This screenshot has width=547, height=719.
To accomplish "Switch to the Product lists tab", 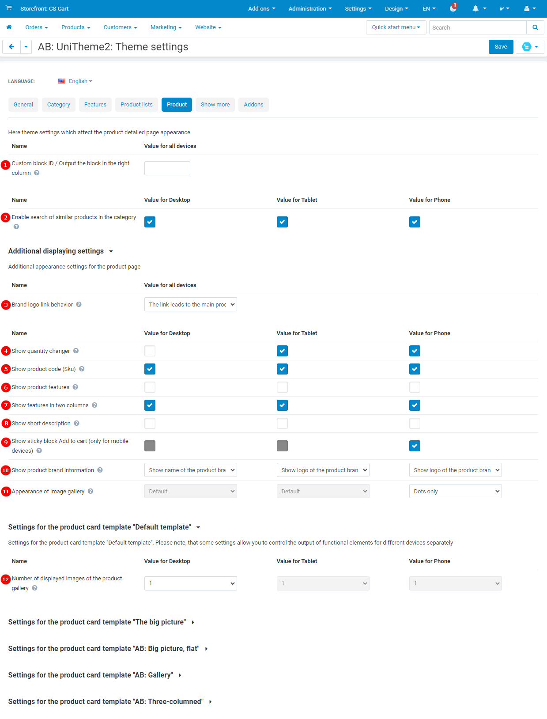I will [x=136, y=105].
